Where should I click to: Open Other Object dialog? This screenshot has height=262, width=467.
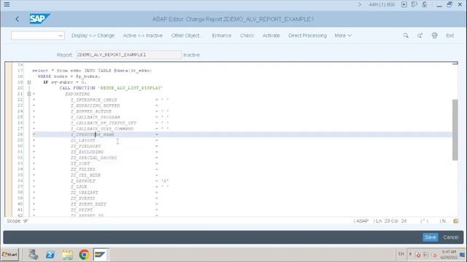click(x=186, y=36)
